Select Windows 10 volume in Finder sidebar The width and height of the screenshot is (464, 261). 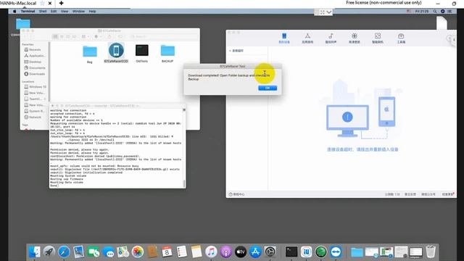click(35, 87)
